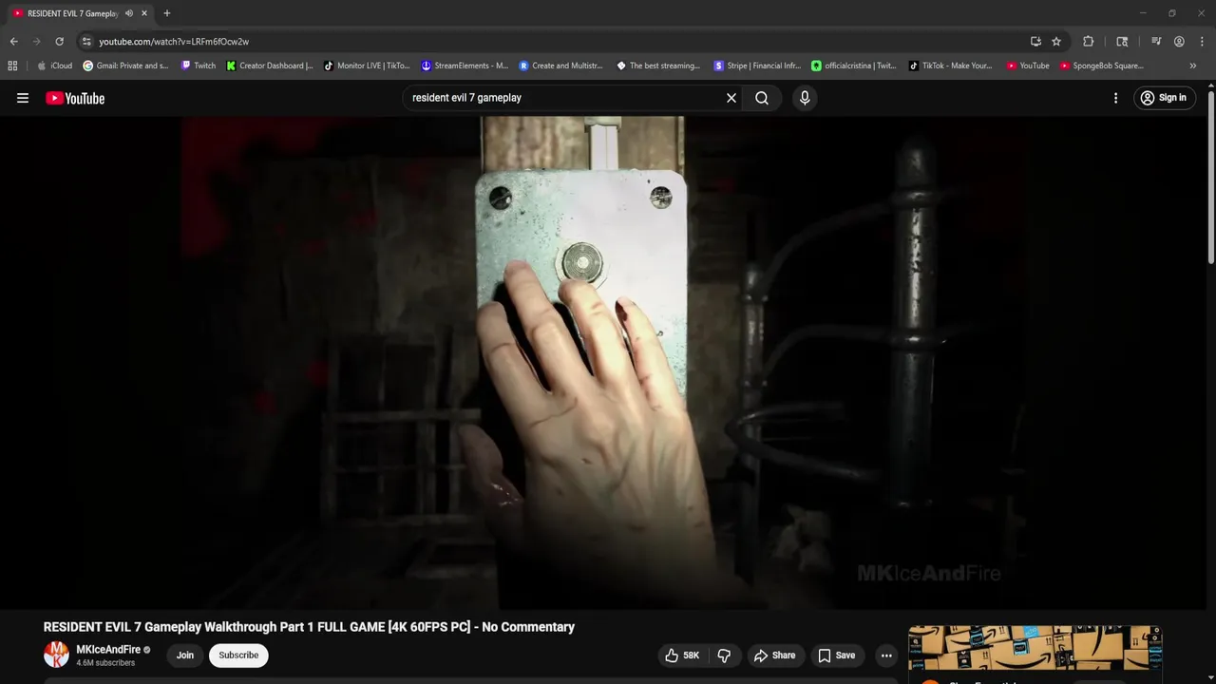Open the Create and Multistream bookmark
The width and height of the screenshot is (1216, 684).
click(561, 66)
